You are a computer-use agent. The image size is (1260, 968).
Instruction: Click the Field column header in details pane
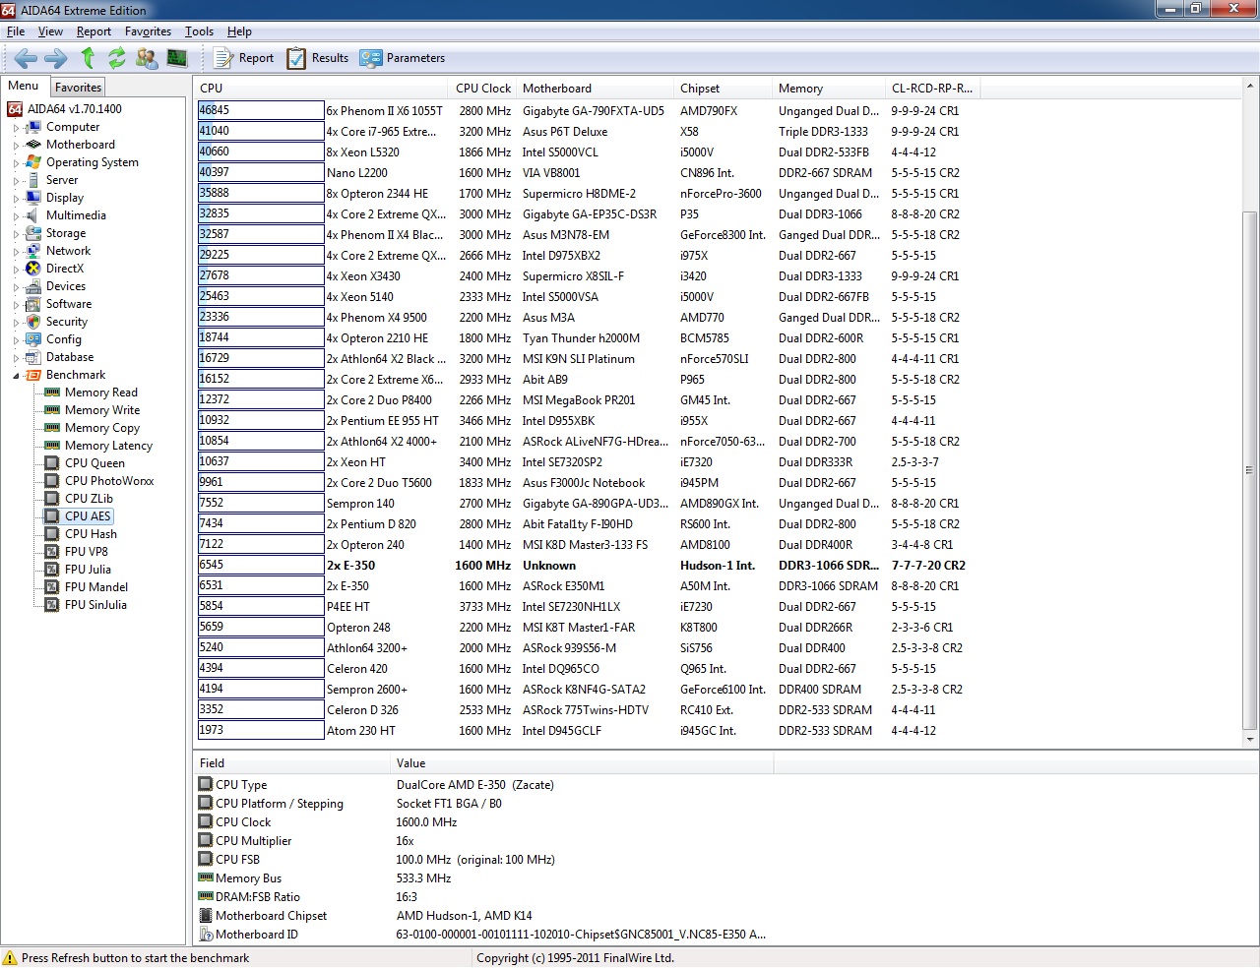[292, 763]
